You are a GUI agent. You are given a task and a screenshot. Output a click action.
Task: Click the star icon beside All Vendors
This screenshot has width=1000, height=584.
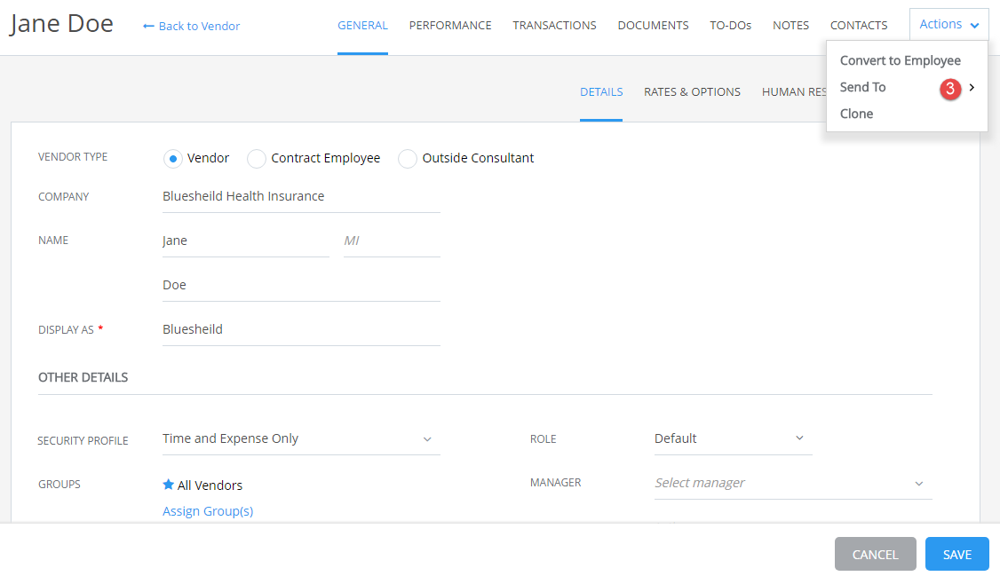(x=169, y=485)
